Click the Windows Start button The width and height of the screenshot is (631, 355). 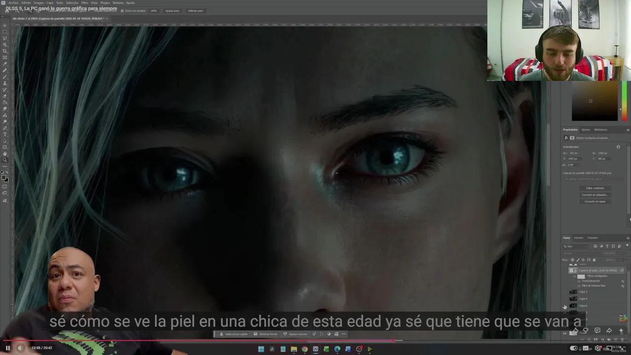(x=261, y=349)
